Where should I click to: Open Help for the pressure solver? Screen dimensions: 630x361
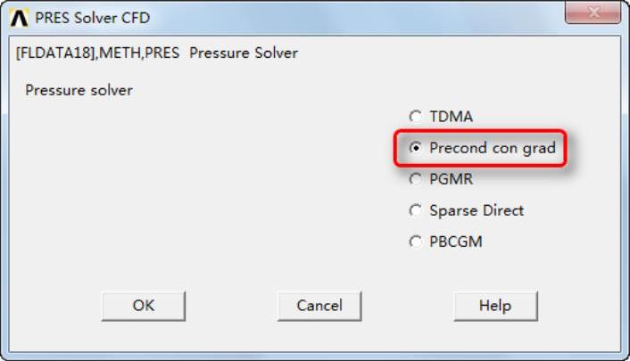coord(494,306)
